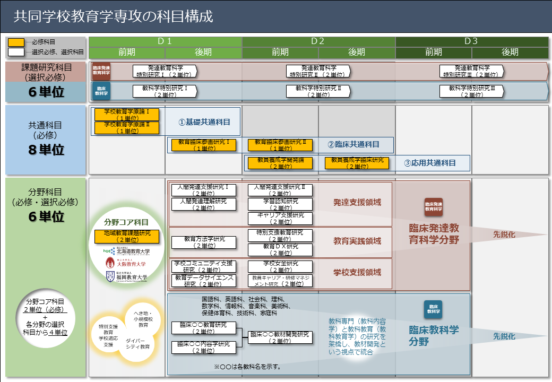
Task: Click the 臨床〇〇教育研究 course box
Action: tap(203, 328)
